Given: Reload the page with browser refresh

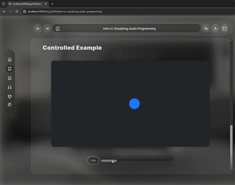Looking at the screenshot, I should coord(17,11).
